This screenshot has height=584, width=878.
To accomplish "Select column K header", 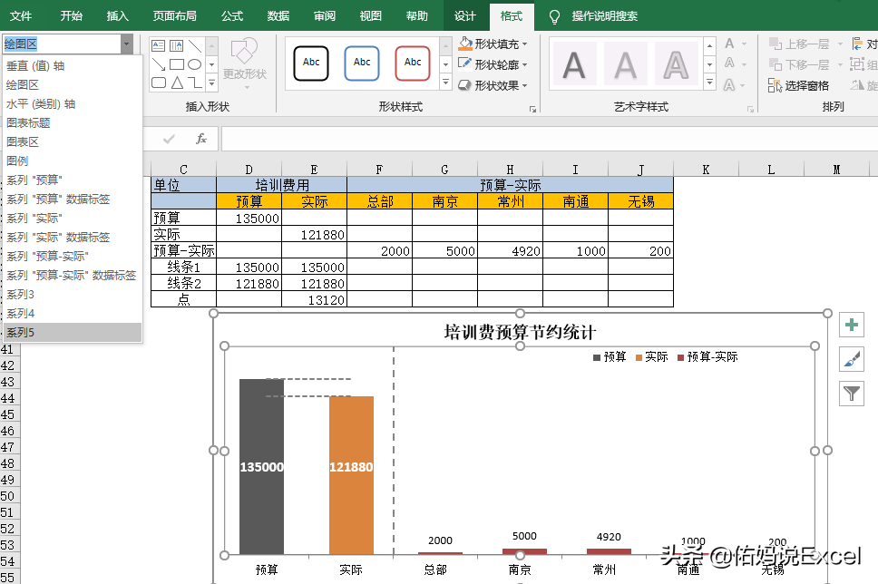I will pos(706,169).
